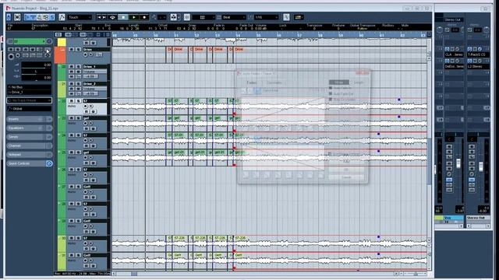Open the No Bus input routing dropdown
Viewport: 499px width, 280px height.
tap(29, 87)
